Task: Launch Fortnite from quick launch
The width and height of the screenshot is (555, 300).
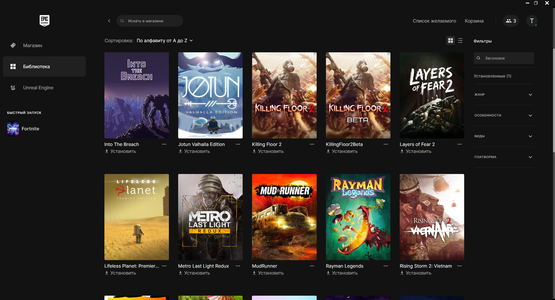Action: pos(30,129)
